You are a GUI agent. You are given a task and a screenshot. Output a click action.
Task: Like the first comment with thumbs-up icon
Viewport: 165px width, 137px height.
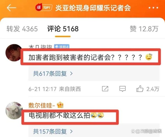point(140,89)
